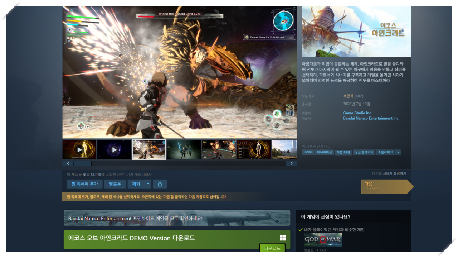Image resolution: width=458 pixels, height=258 pixels.
Task: Grab the thumbnail strip scrollbar handle
Action: tap(83, 163)
